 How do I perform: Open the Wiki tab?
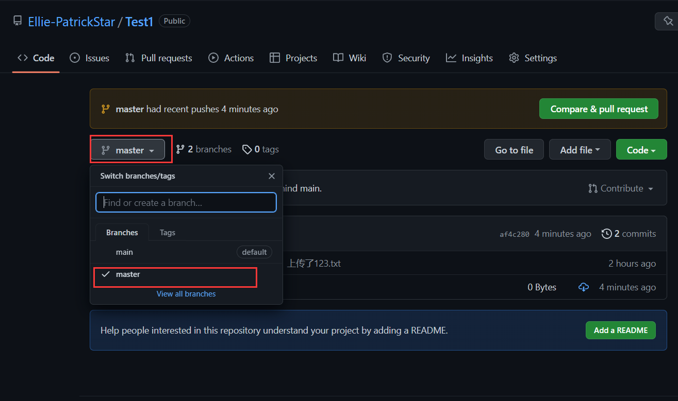pyautogui.click(x=350, y=58)
